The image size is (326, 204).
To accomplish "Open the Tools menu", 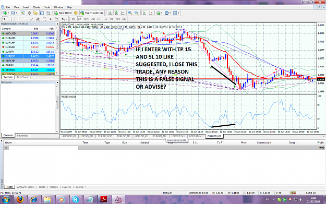I will (47, 7).
